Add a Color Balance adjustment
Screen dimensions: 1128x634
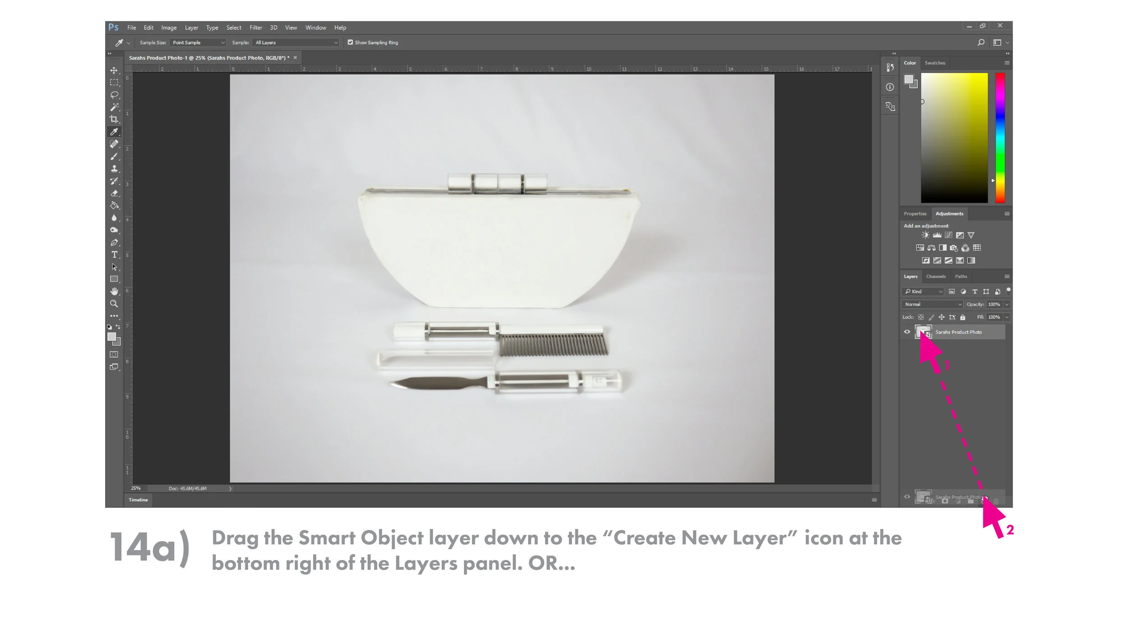tap(931, 248)
